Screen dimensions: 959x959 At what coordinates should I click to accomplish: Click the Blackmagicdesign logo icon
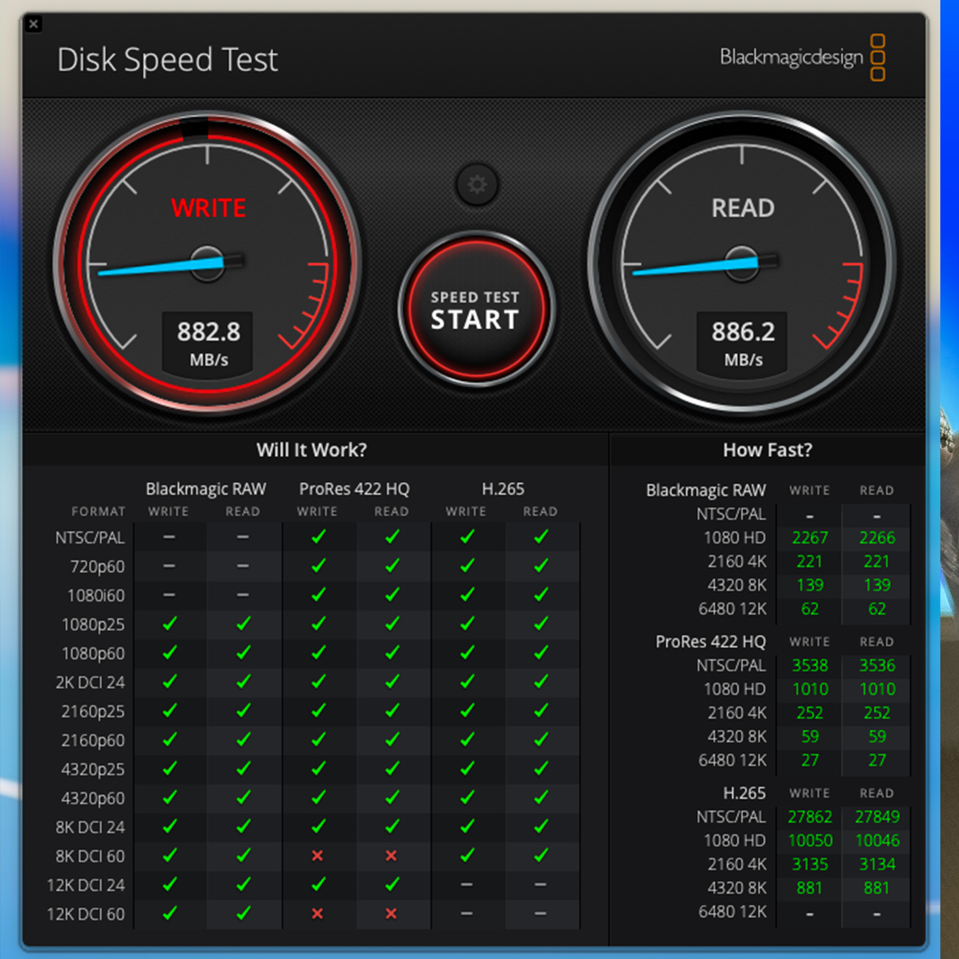pos(878,59)
